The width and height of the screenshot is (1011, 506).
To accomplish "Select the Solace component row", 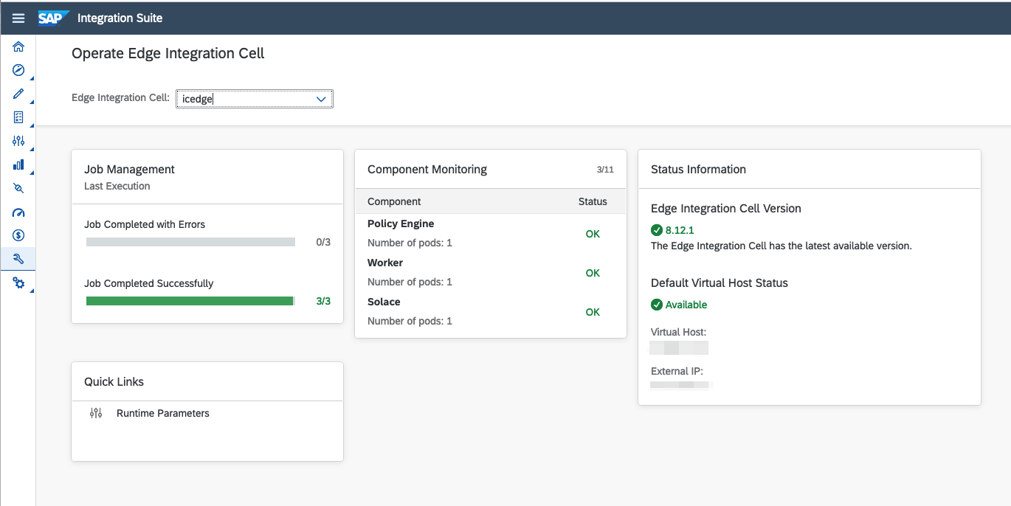I will pos(491,311).
